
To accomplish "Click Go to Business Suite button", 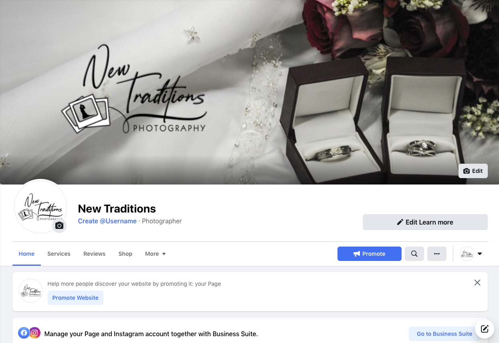I will pyautogui.click(x=444, y=334).
